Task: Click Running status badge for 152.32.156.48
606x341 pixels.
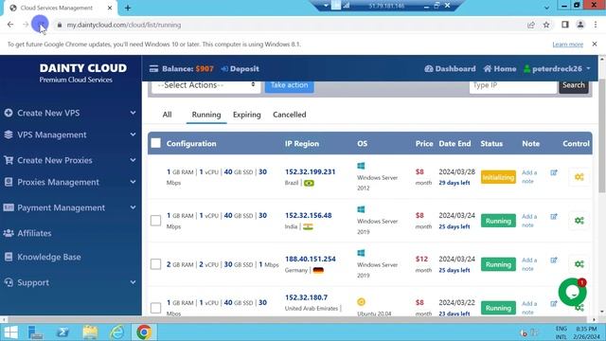Action: 498,221
